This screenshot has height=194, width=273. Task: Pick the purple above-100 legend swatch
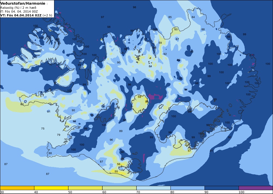click(256, 188)
